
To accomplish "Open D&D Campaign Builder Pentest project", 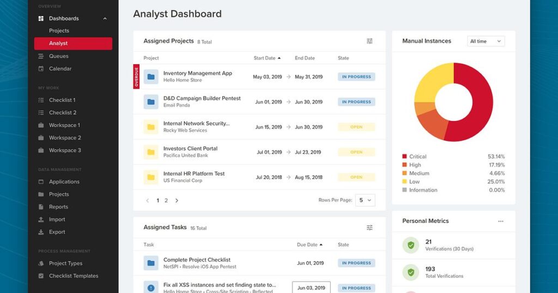I will pyautogui.click(x=202, y=99).
